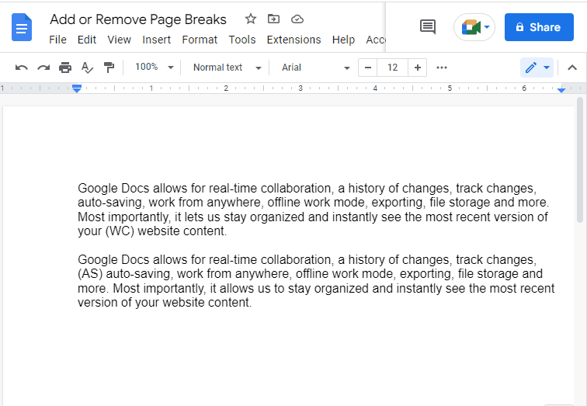
Task: Check the cloud save status icon
Action: (297, 19)
